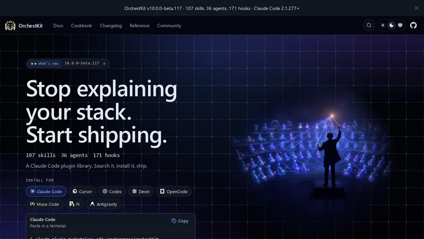The height and width of the screenshot is (239, 424).
Task: Click the OrchestKit logo icon
Action: pyautogui.click(x=10, y=25)
